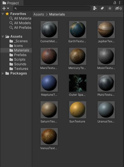
Task: Collapse the Assets tree triangle
Action: pos(3,37)
